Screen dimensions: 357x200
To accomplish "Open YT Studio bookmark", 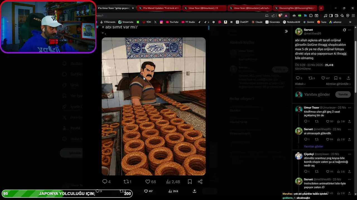I will click(x=188, y=22).
